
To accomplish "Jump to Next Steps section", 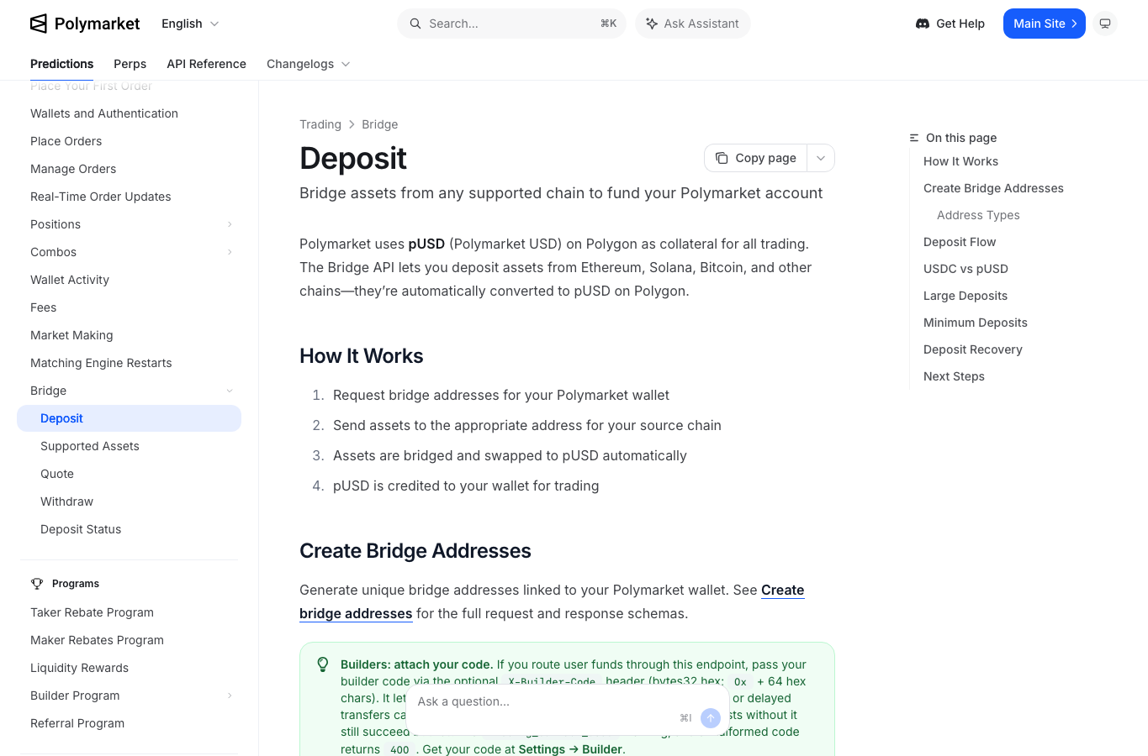I will [954, 376].
